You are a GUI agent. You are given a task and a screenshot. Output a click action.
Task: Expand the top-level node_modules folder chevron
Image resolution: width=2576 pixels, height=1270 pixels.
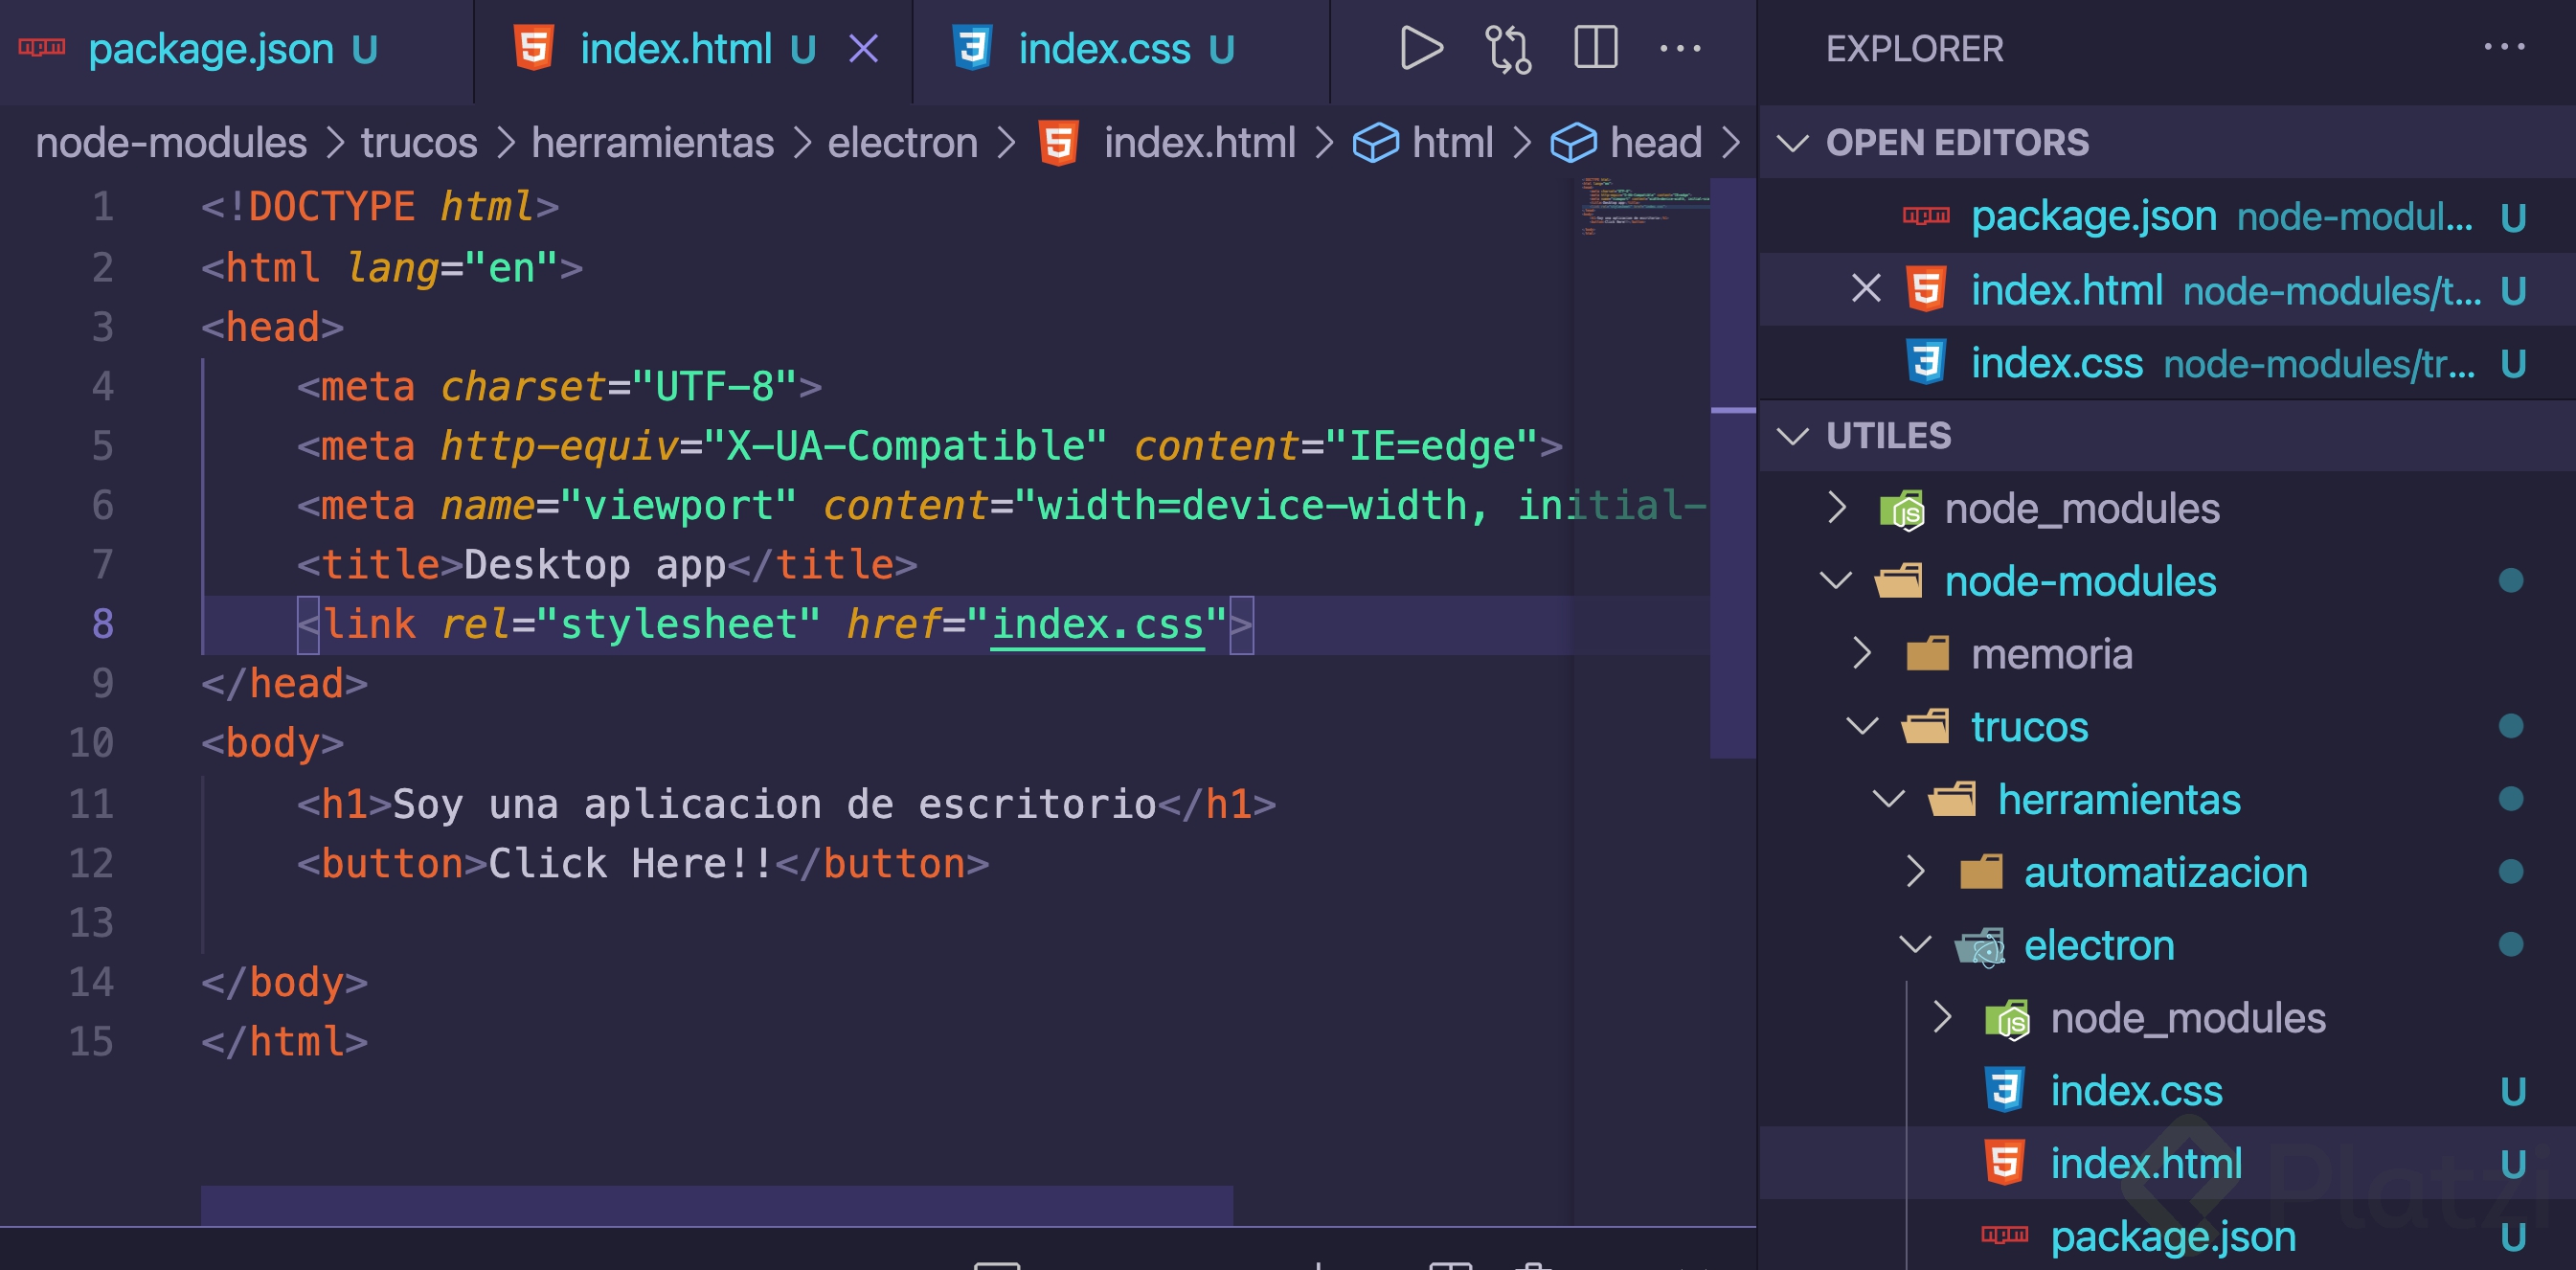tap(1837, 508)
